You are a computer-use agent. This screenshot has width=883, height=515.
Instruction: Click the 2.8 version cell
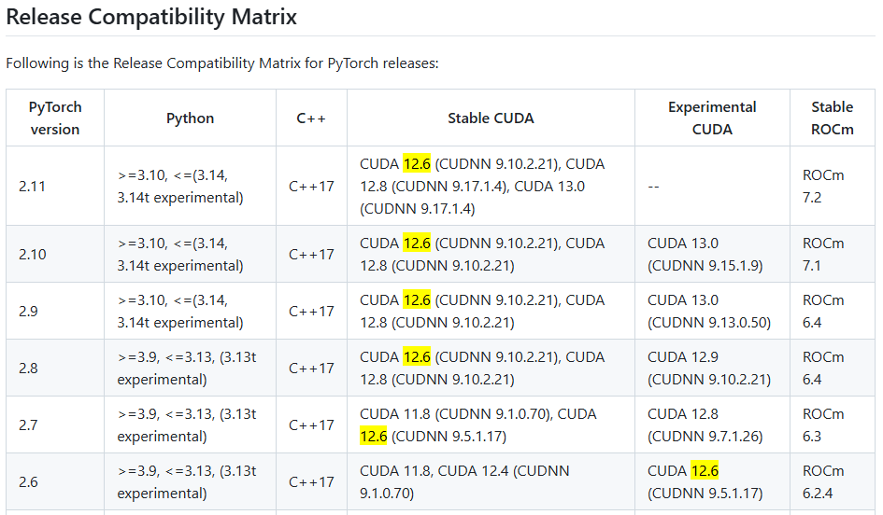(55, 368)
